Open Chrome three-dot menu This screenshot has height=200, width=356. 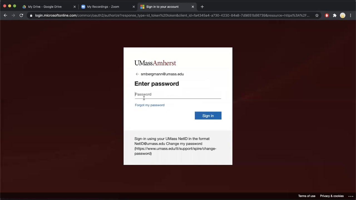[351, 16]
